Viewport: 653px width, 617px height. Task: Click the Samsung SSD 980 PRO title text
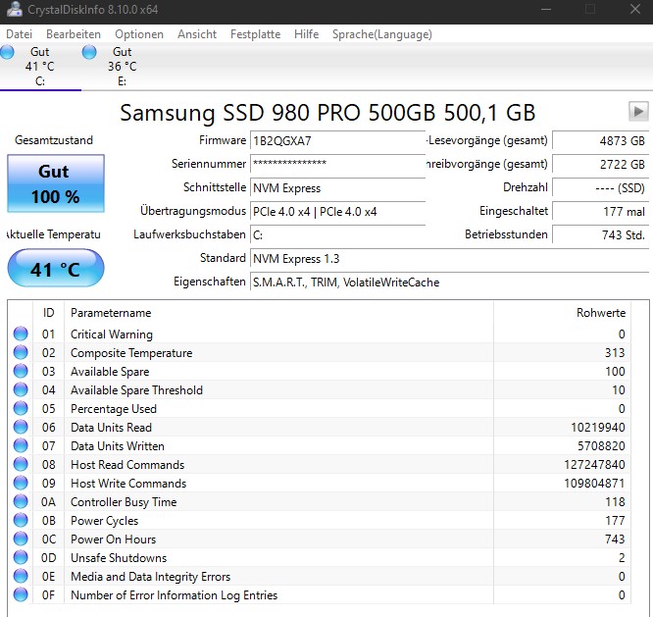[x=327, y=112]
